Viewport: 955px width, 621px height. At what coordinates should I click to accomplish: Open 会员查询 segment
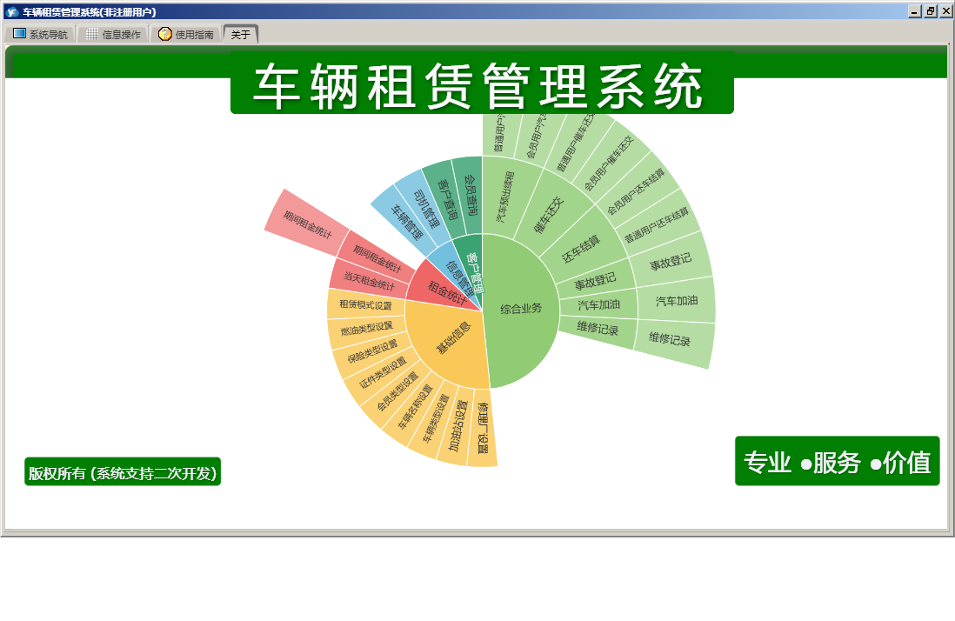(471, 195)
